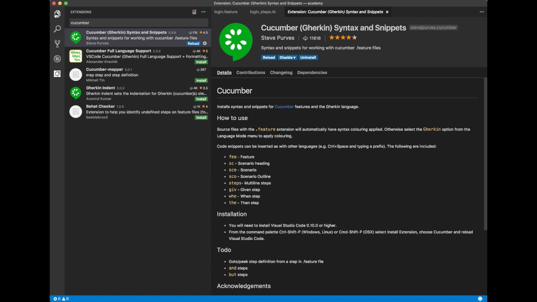
Task: Click the Acknowledgements heading
Action: [x=244, y=286]
